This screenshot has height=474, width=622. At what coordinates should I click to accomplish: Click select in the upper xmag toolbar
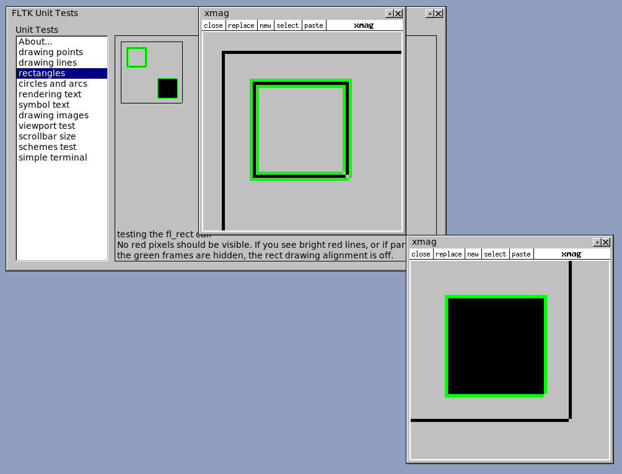point(287,25)
